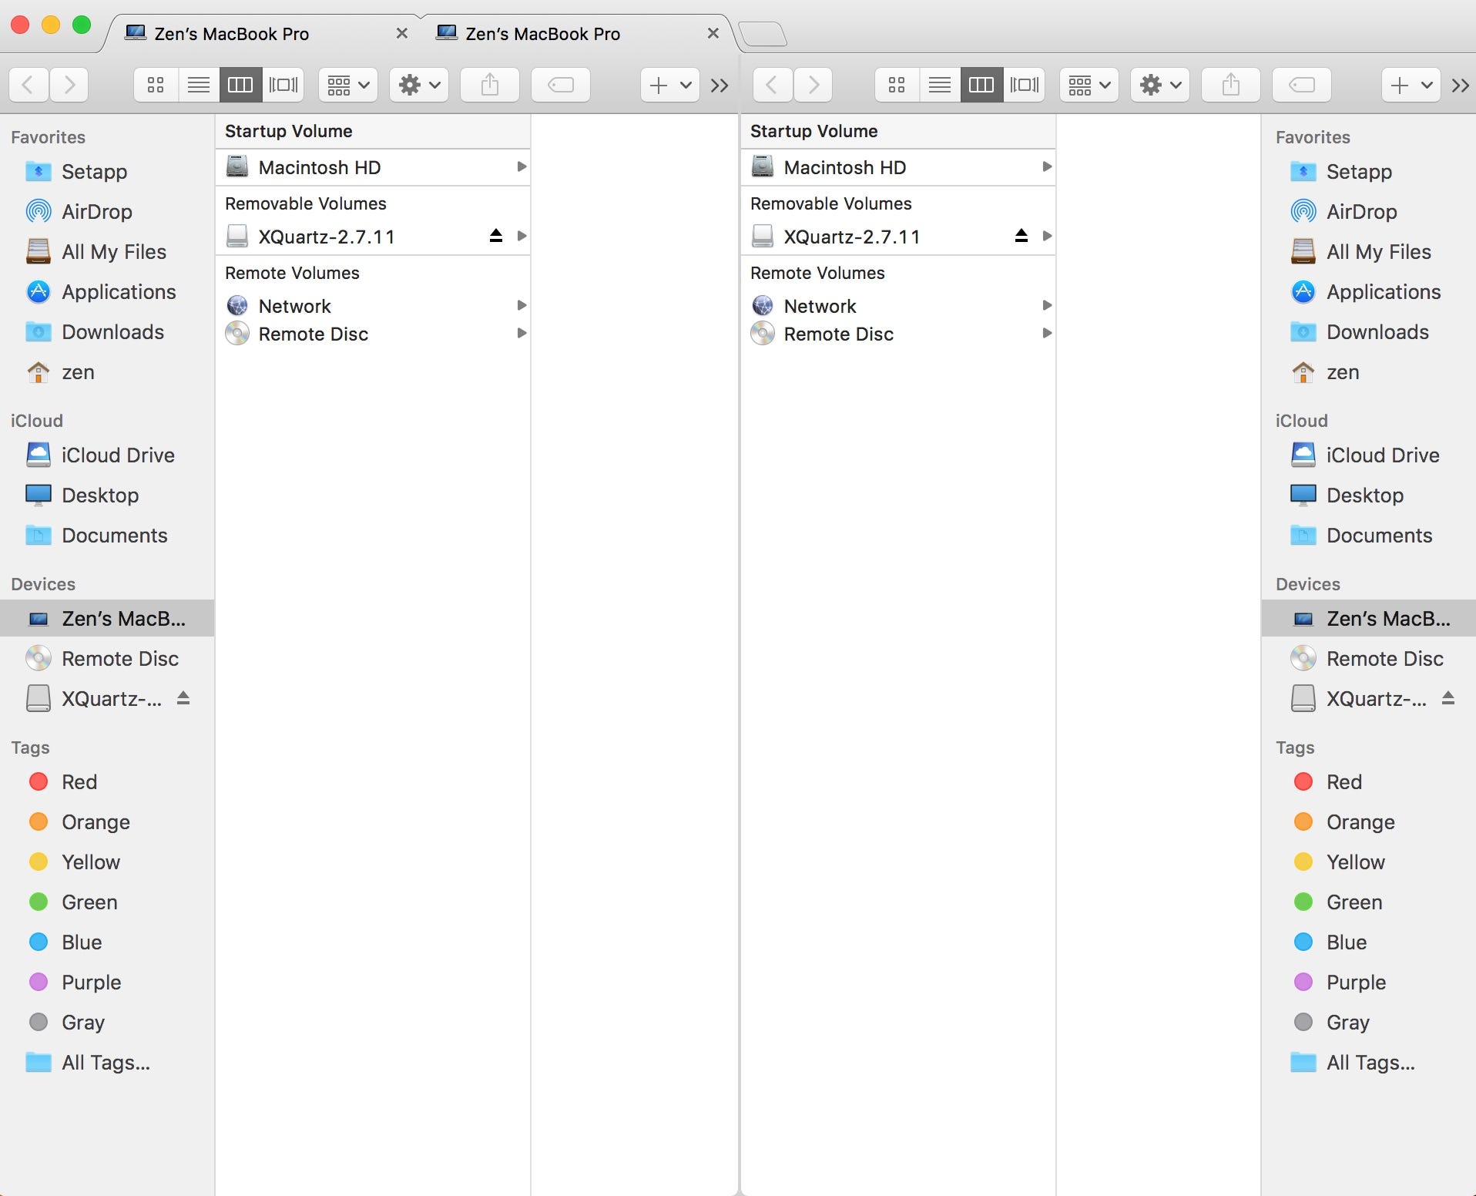Image resolution: width=1476 pixels, height=1196 pixels.
Task: Close the first Zen's MacBook Pro tab
Action: [x=401, y=33]
